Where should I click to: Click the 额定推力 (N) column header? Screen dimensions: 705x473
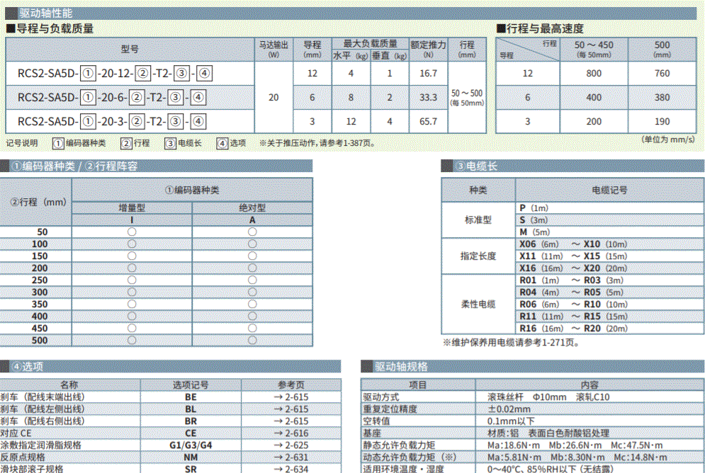click(x=428, y=50)
